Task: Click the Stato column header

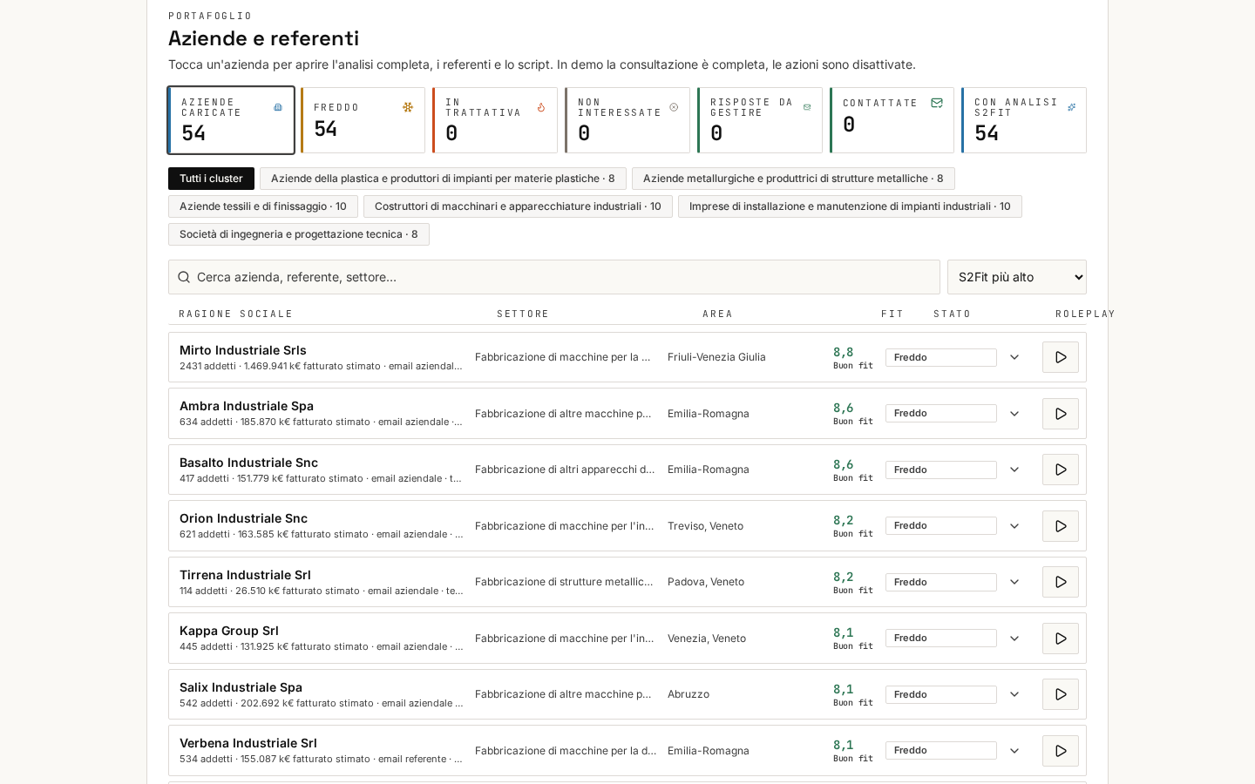Action: click(952, 314)
